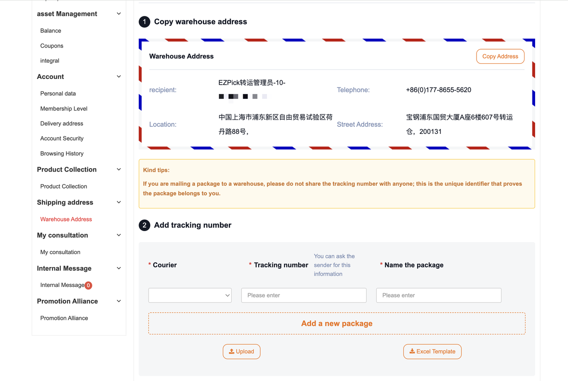
Task: Open the Promotion Alliance sub-link
Action: pos(64,318)
